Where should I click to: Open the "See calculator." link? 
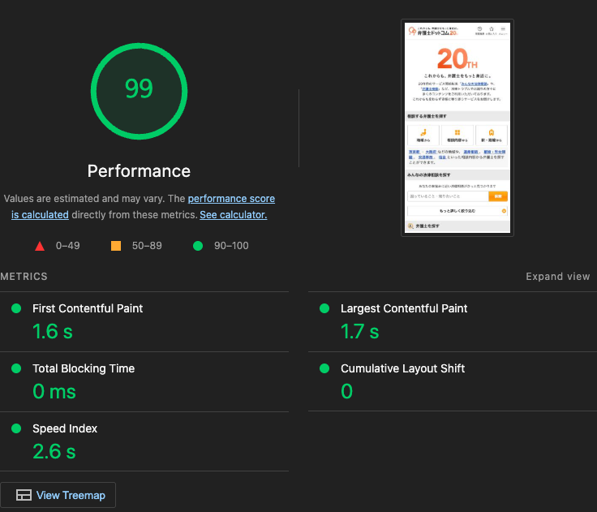coord(233,215)
